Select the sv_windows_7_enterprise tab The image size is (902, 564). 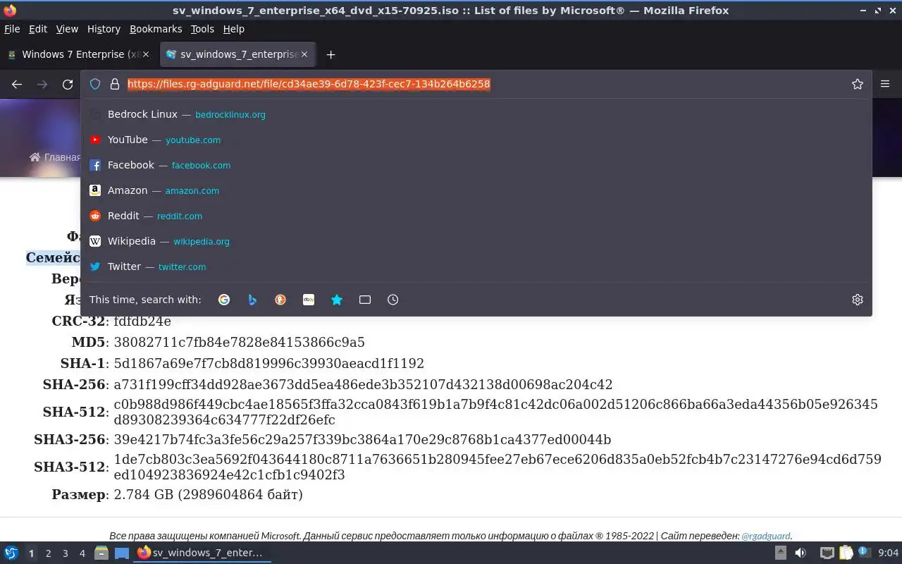tap(238, 54)
